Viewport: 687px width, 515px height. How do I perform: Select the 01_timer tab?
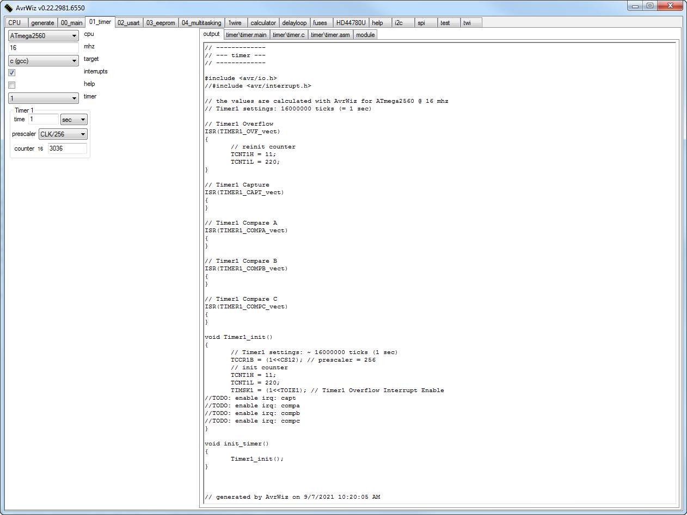(x=100, y=22)
